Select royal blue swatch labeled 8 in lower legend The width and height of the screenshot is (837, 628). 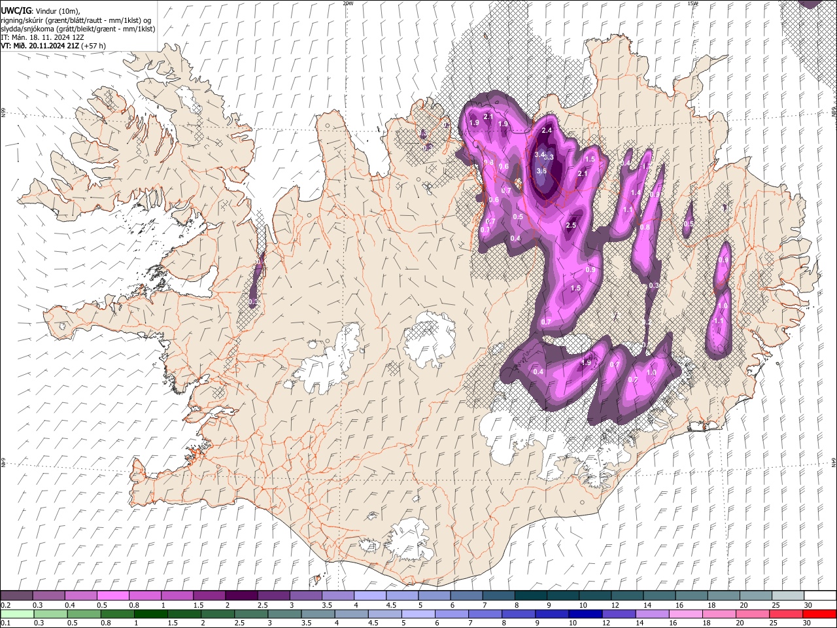coord(519,614)
